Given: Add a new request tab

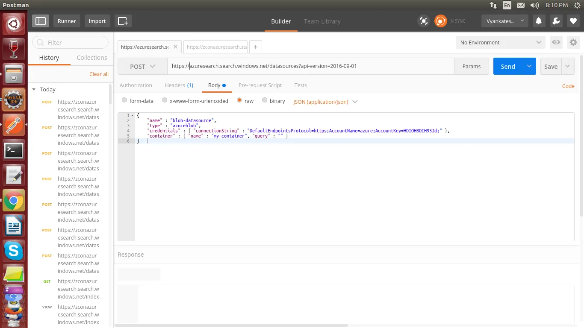Looking at the screenshot, I should 256,47.
